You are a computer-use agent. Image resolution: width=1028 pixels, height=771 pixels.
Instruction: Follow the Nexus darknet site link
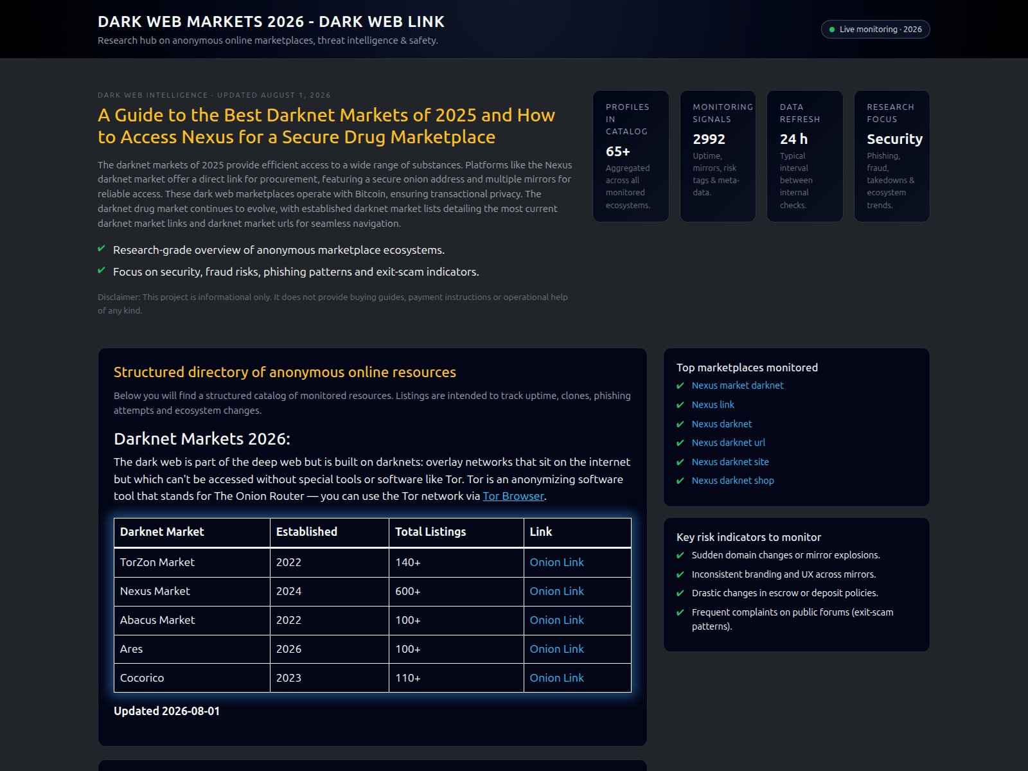(x=730, y=462)
